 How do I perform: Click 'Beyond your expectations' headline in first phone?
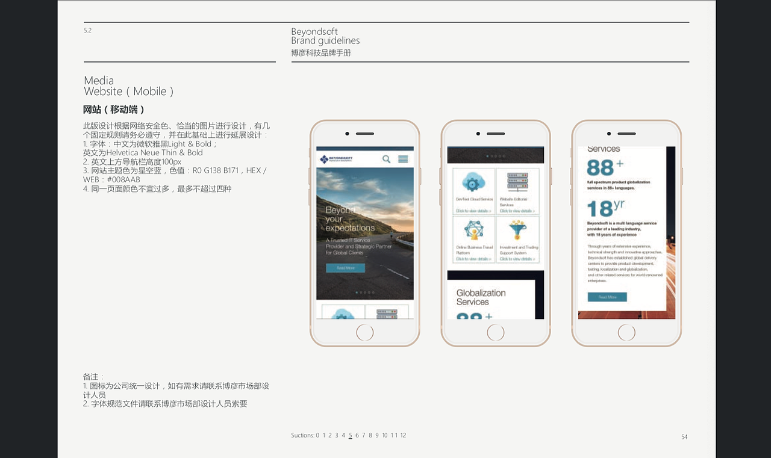pyautogui.click(x=350, y=219)
